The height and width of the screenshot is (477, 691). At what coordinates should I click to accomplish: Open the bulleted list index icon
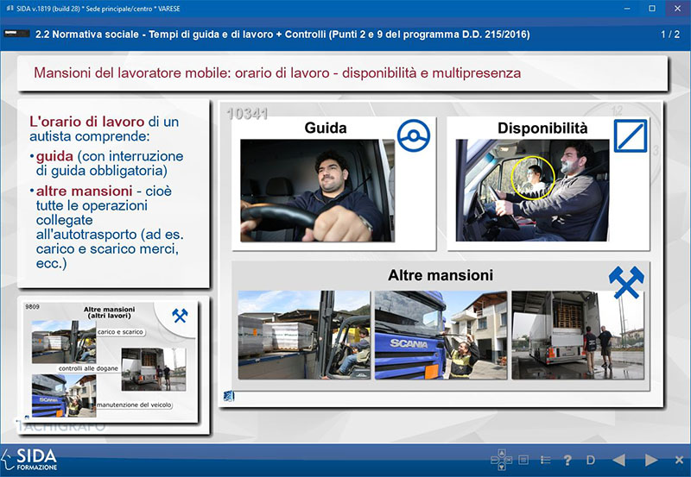pyautogui.click(x=546, y=460)
